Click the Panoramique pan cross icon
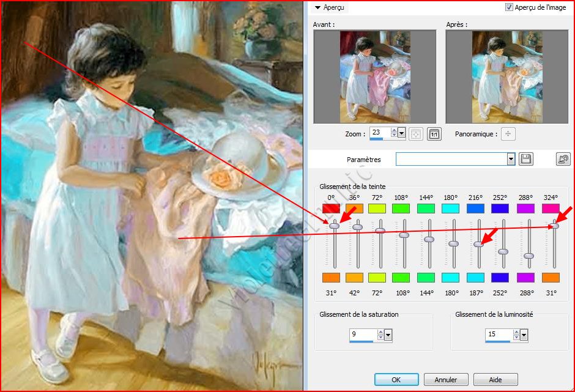This screenshot has width=575, height=392. click(508, 134)
